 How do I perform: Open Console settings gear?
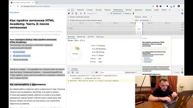pos(182,73)
